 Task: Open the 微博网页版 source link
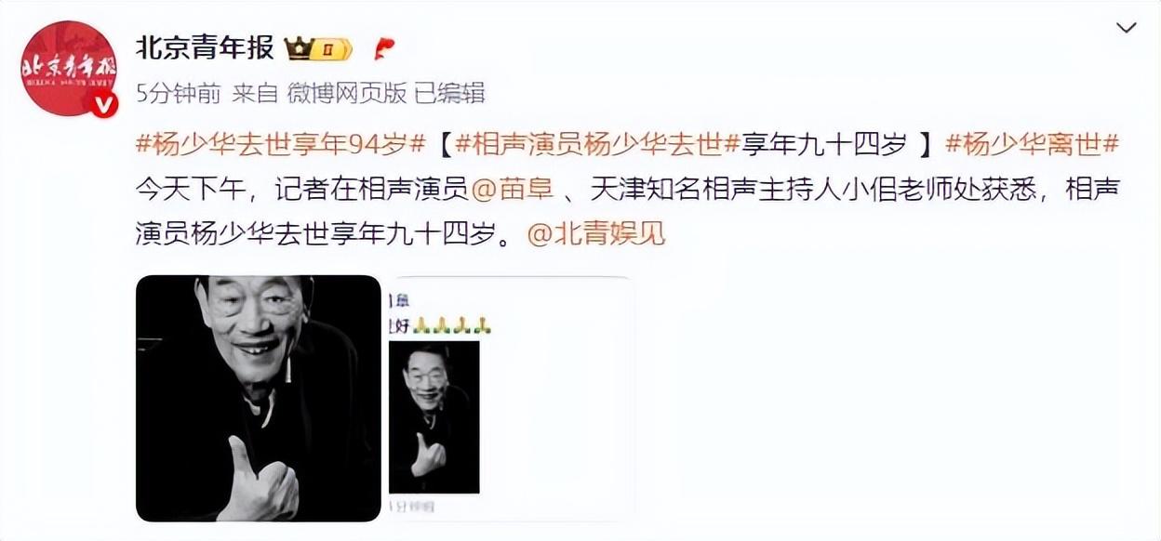point(346,93)
